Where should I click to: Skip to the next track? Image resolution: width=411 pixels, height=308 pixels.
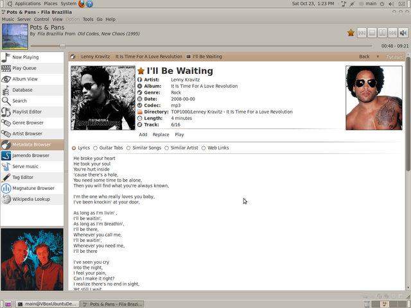(392, 33)
